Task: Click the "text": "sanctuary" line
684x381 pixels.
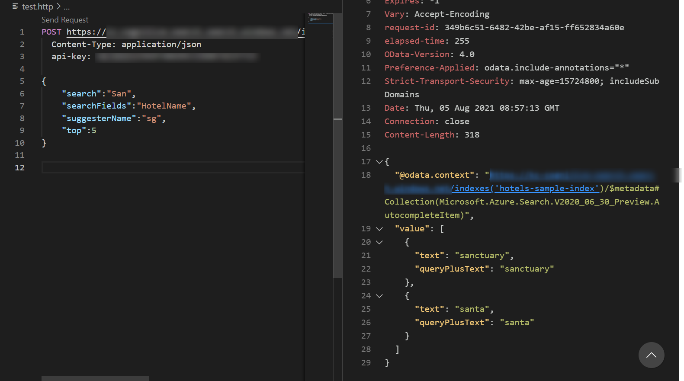Action: click(464, 256)
